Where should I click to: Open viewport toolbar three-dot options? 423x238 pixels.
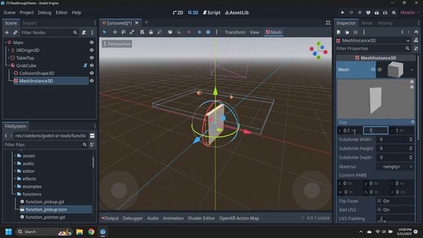(216, 32)
